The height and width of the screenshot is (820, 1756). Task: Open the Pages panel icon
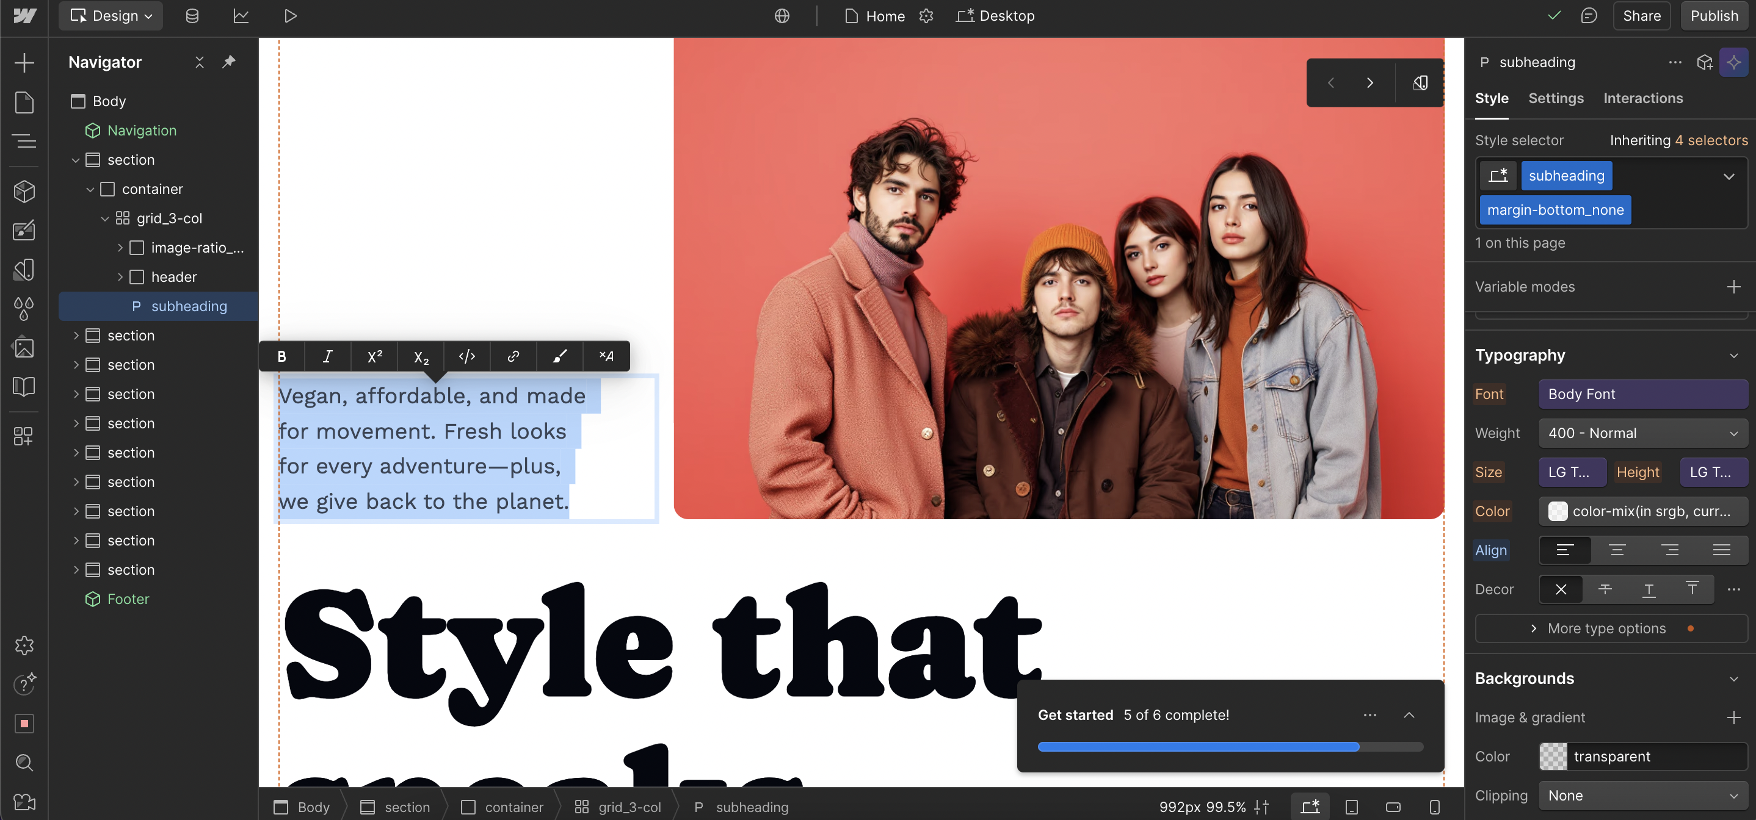tap(24, 102)
